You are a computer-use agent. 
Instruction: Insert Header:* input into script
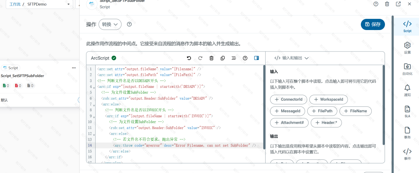pos(326,122)
